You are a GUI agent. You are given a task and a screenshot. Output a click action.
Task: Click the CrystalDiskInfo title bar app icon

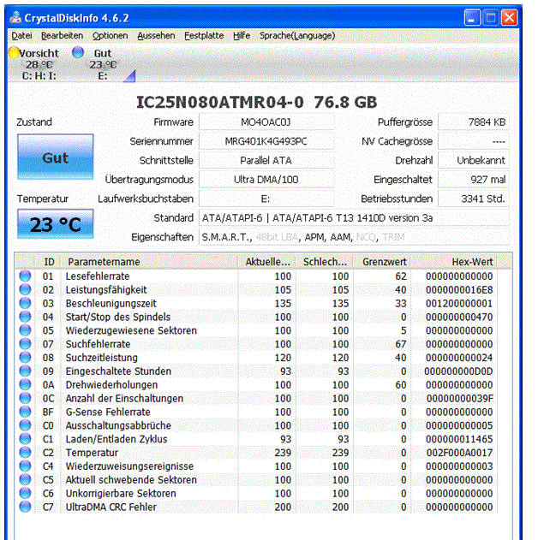[15, 17]
